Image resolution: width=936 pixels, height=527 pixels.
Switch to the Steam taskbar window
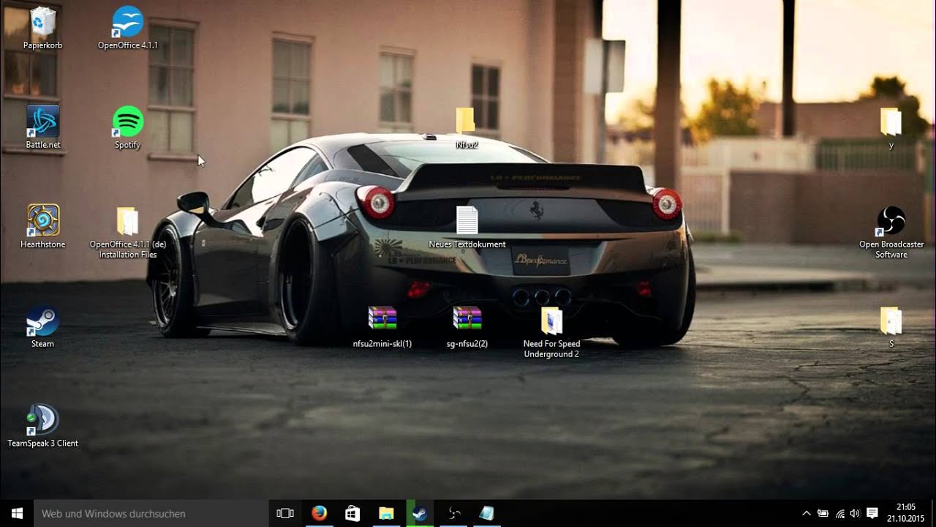(x=420, y=513)
